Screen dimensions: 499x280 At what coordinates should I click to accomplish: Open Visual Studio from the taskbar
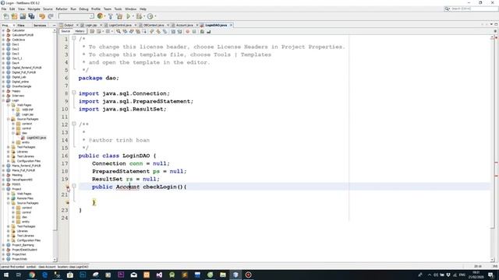159,275
